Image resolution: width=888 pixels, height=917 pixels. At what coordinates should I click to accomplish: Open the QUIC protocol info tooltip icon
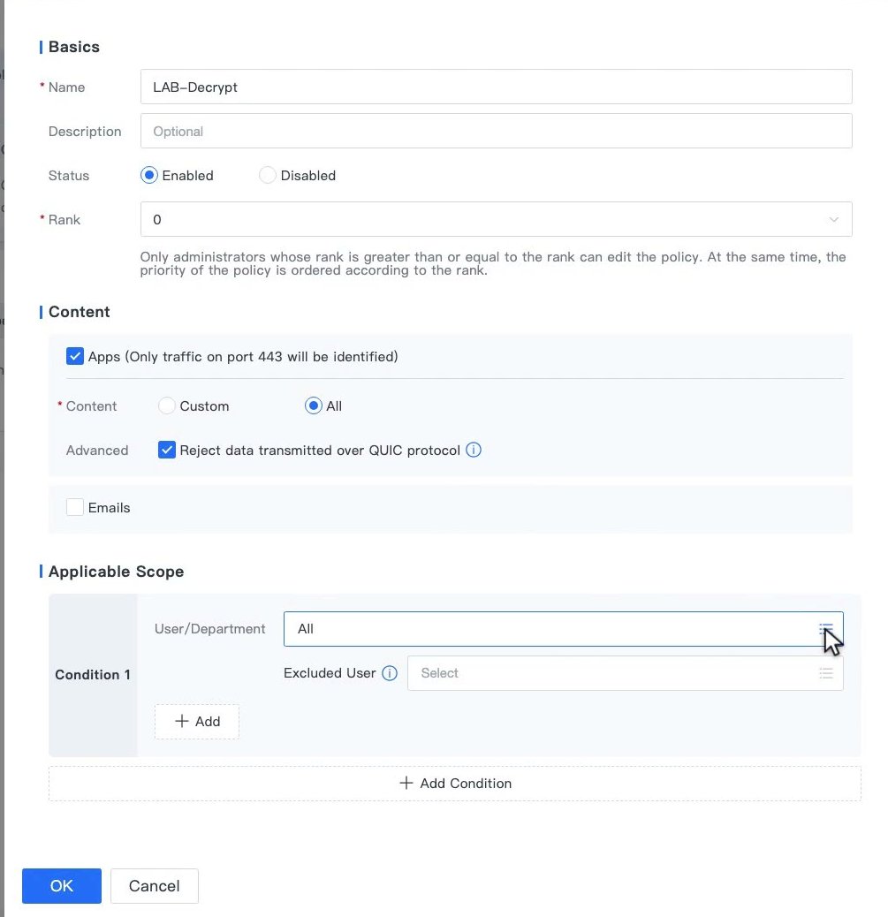click(x=474, y=450)
